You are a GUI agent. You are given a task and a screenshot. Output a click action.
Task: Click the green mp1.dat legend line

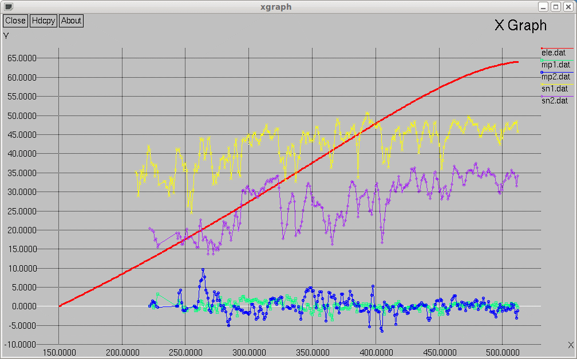[x=557, y=60]
